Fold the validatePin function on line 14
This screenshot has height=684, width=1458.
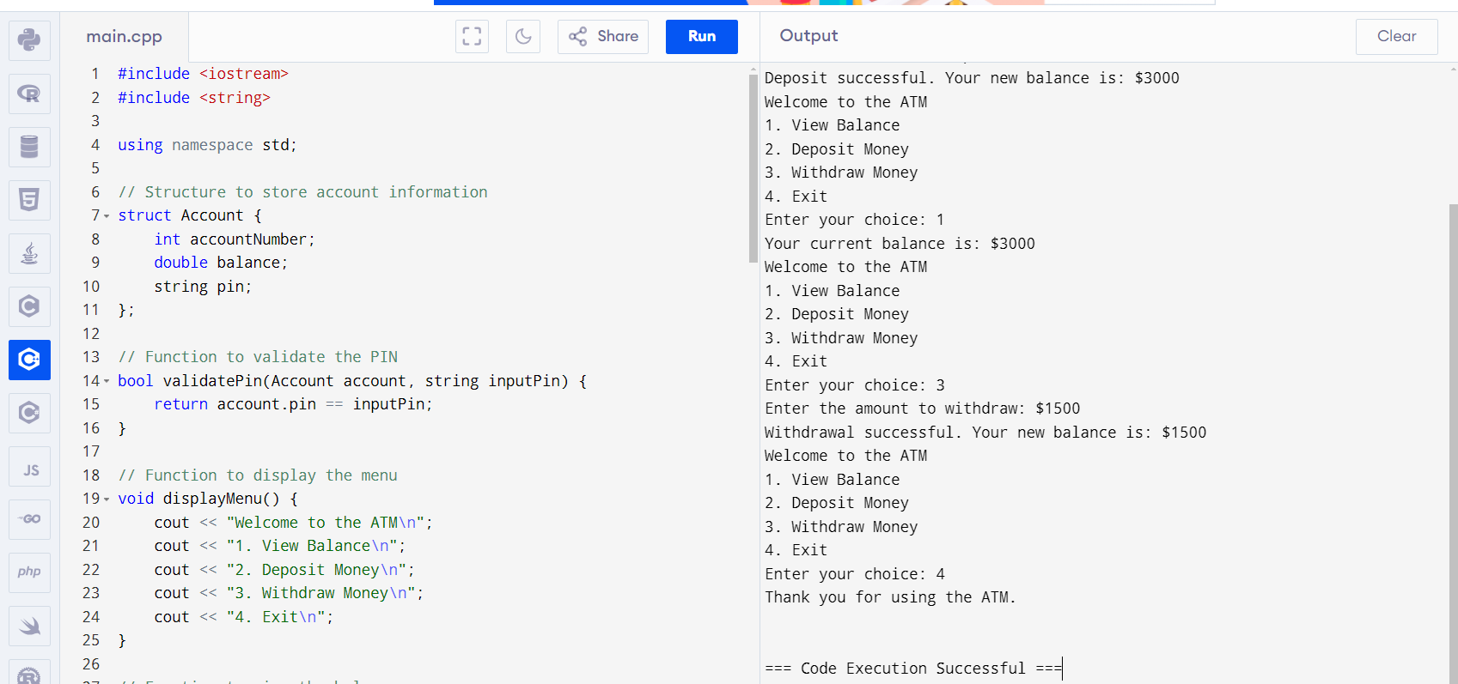pyautogui.click(x=107, y=381)
